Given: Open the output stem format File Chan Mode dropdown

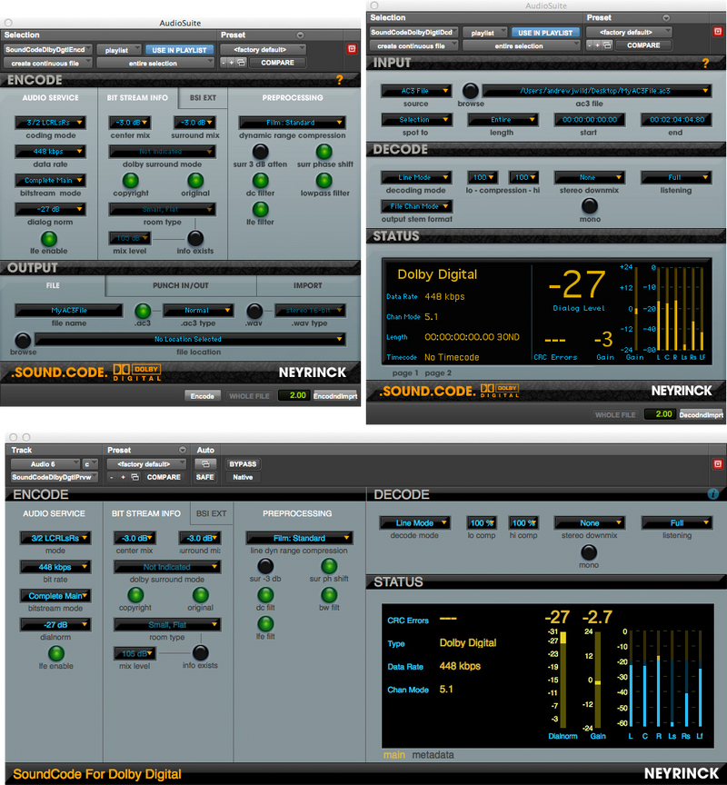Looking at the screenshot, I should point(416,206).
